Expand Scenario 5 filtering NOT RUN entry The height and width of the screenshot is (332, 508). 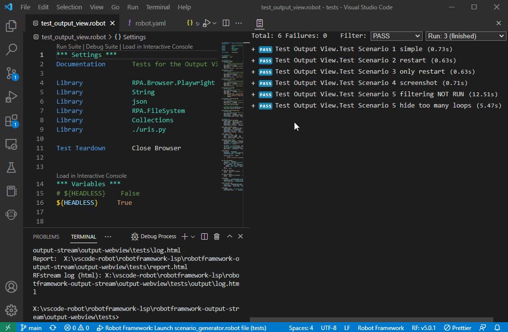pyautogui.click(x=253, y=95)
